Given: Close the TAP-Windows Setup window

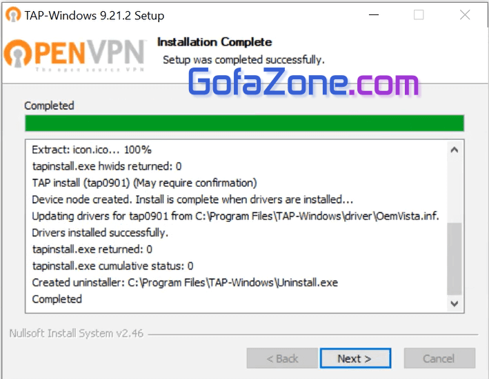Looking at the screenshot, I should coord(464,15).
